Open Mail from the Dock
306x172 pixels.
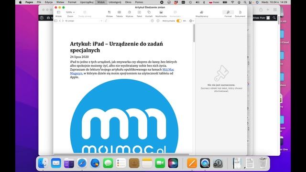tap(56, 163)
